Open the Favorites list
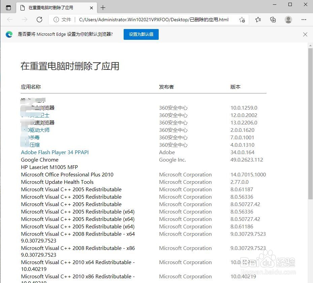313x283 pixels. 258,19
